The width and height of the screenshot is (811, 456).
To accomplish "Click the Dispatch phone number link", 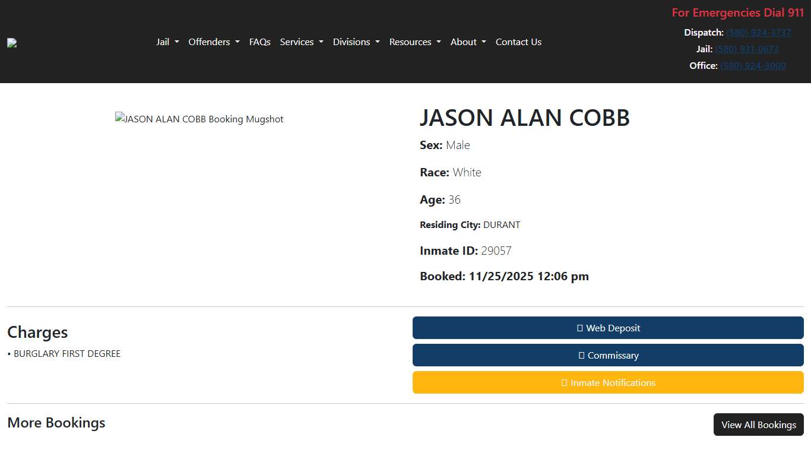I will pyautogui.click(x=759, y=32).
